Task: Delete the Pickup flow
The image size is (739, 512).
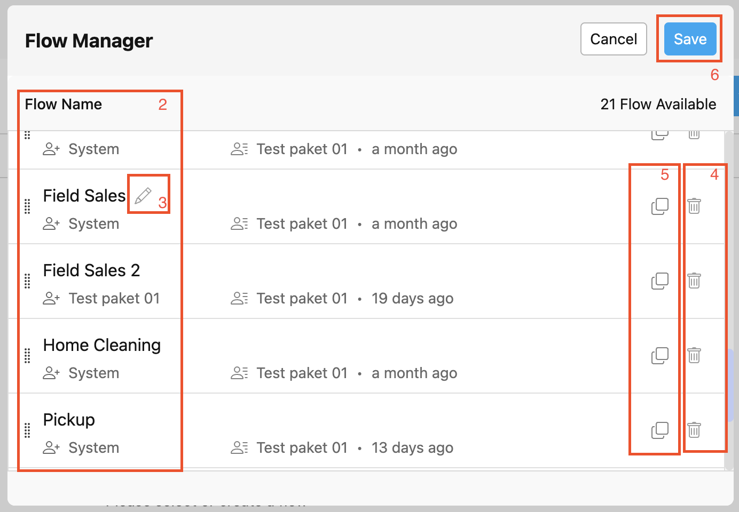Action: [694, 429]
